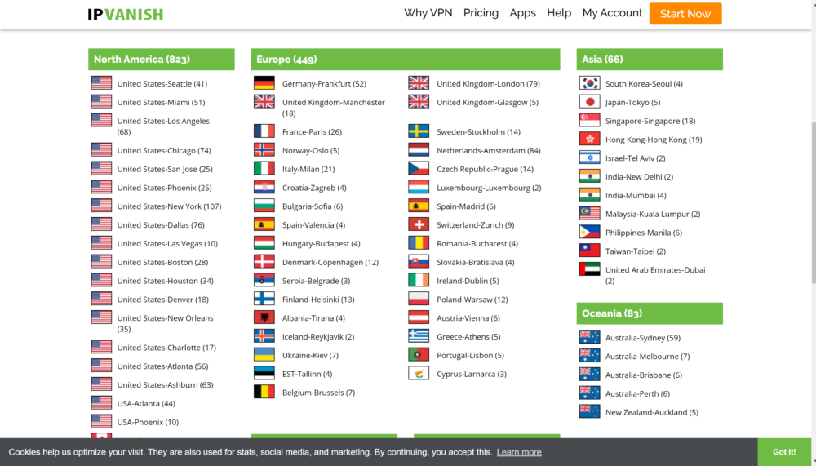Click the Norway flag for Oslo

coord(264,150)
